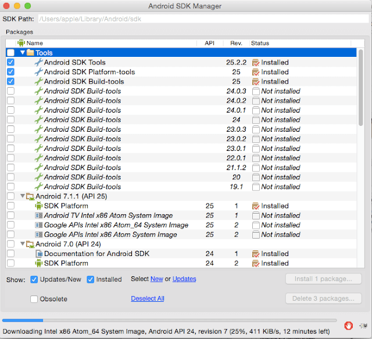Screen dimensions: 372x339
Task: Check the Tools group checkbox
Action: tap(10, 52)
